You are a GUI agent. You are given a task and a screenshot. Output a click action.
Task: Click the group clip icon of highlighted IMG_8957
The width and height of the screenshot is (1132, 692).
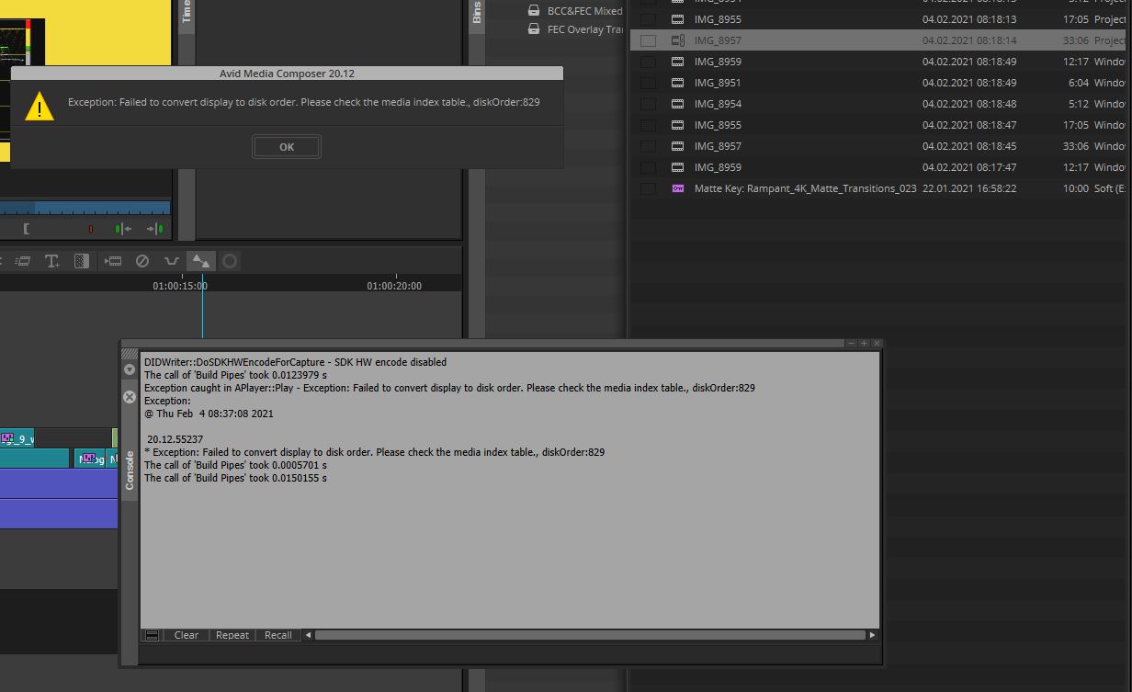coord(678,40)
